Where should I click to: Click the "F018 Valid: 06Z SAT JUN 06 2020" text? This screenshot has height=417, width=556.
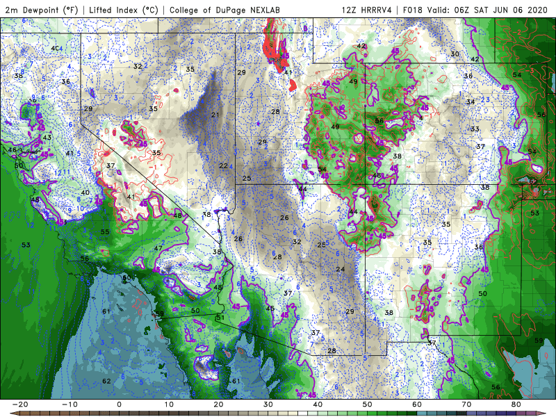coord(475,10)
